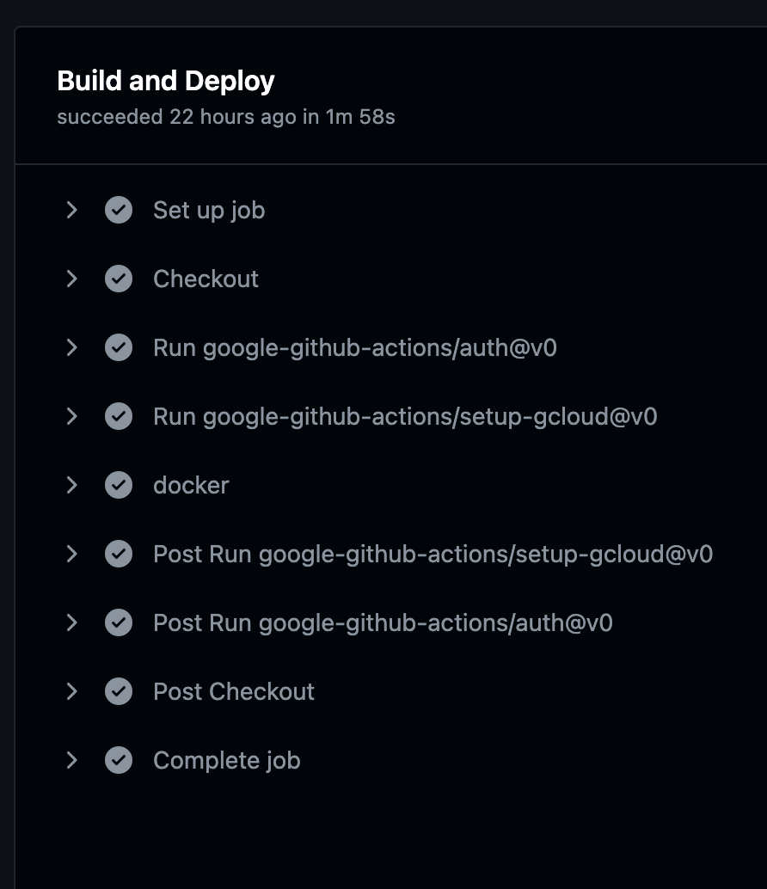
Task: Select Run google-github-actions/setup-gcloud@v0 step label
Action: tap(405, 416)
